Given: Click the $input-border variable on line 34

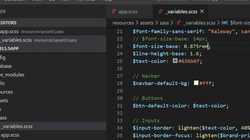Looking at the screenshot, I should 152,128.
